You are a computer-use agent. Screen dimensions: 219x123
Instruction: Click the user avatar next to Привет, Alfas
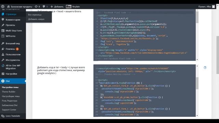(x=214, y=6)
